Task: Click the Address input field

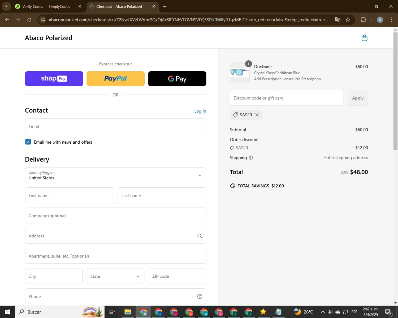Action: (x=115, y=236)
